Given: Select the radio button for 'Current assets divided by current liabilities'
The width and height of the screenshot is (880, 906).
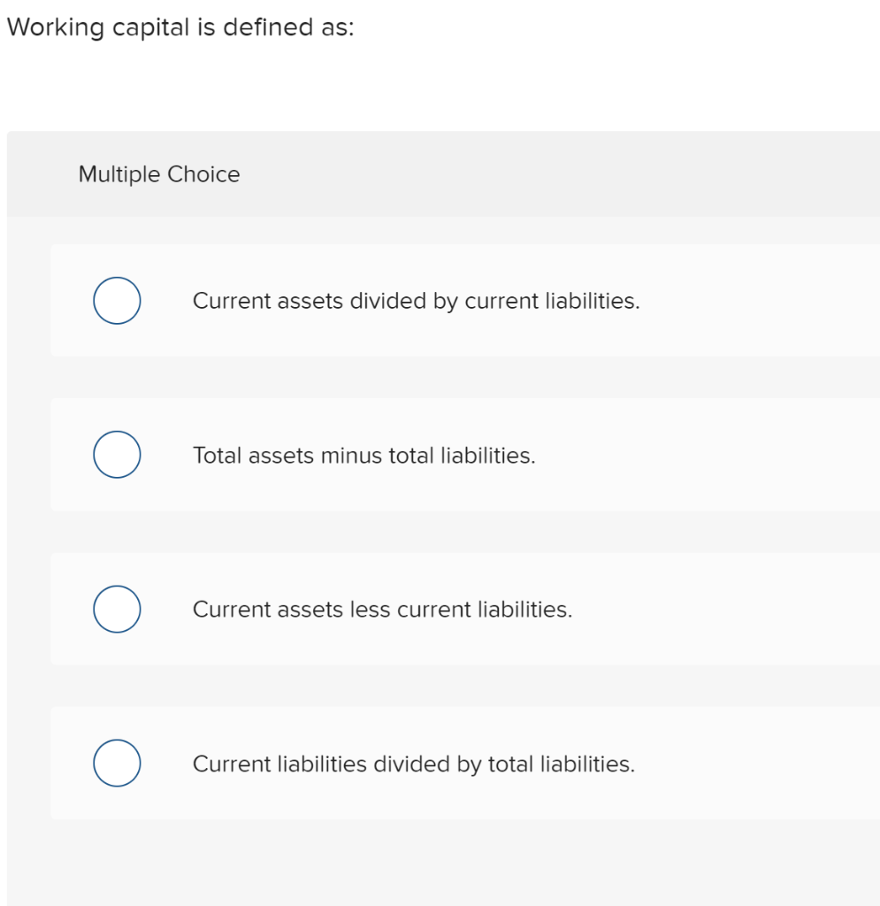Looking at the screenshot, I should [116, 300].
